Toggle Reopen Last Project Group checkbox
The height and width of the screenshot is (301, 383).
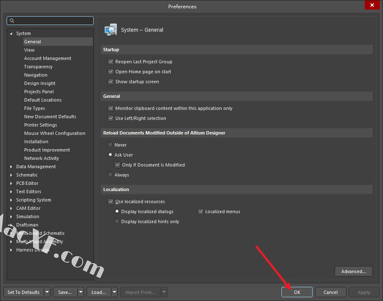click(111, 62)
